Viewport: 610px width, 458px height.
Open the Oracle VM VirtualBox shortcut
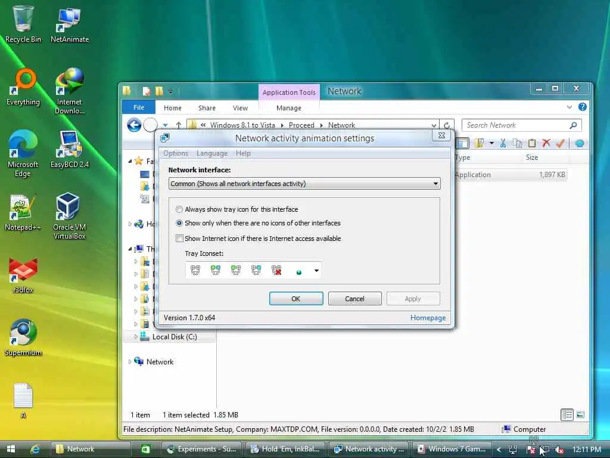[x=69, y=216]
